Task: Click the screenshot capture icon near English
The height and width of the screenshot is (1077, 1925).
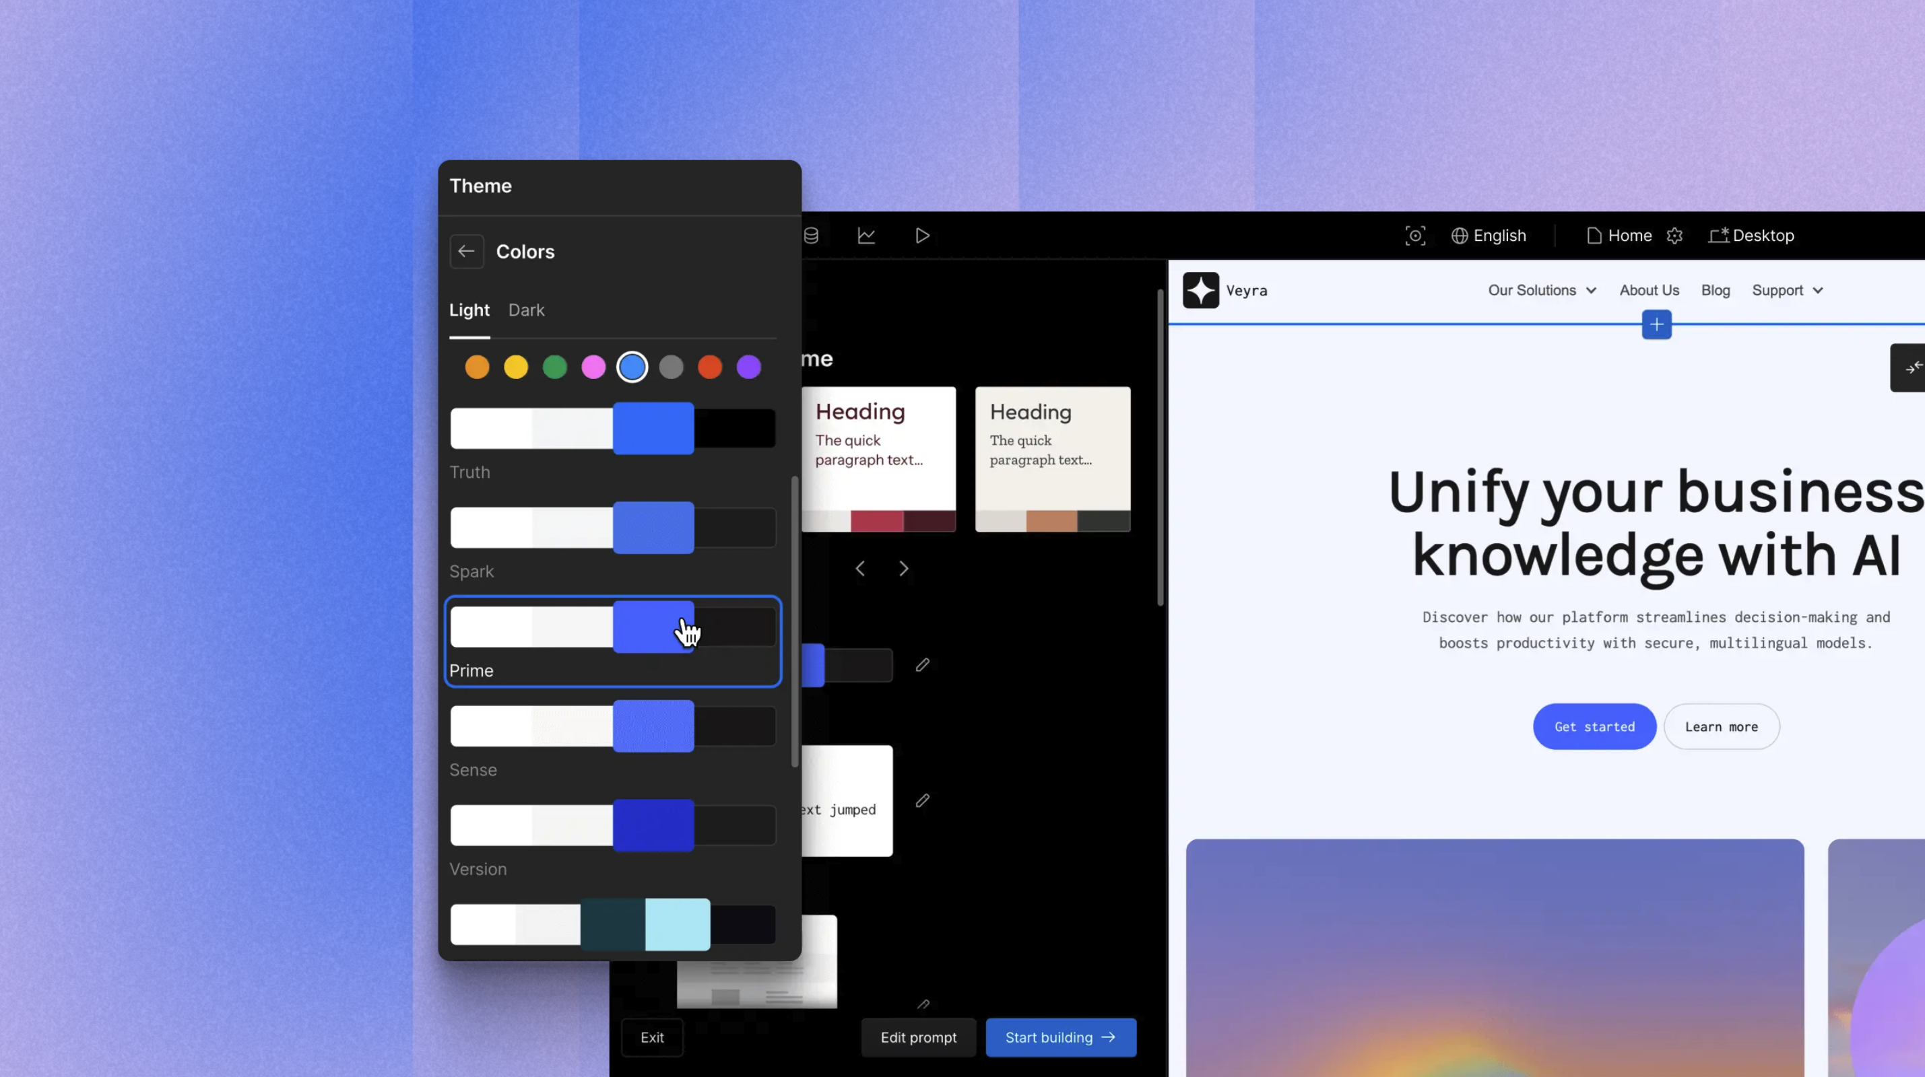Action: pos(1415,236)
